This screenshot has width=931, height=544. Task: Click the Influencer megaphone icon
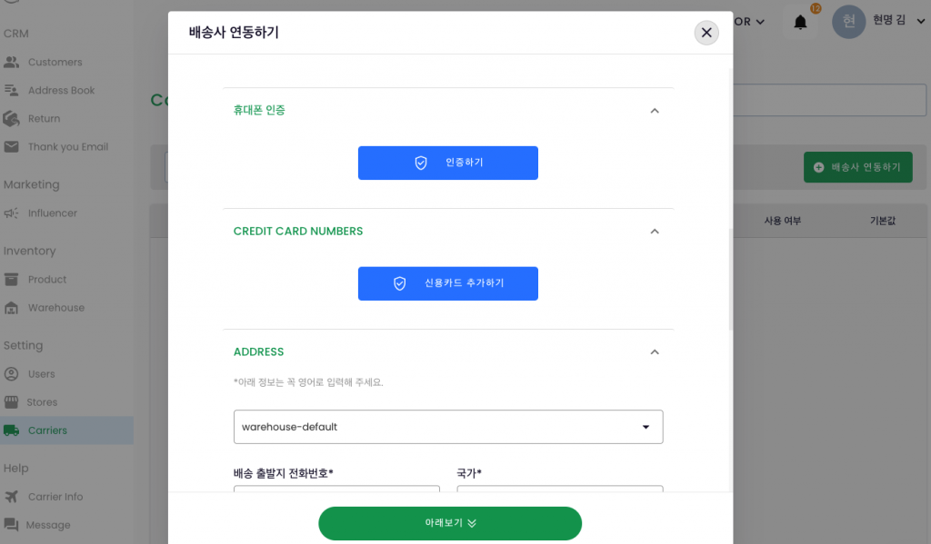(x=12, y=213)
